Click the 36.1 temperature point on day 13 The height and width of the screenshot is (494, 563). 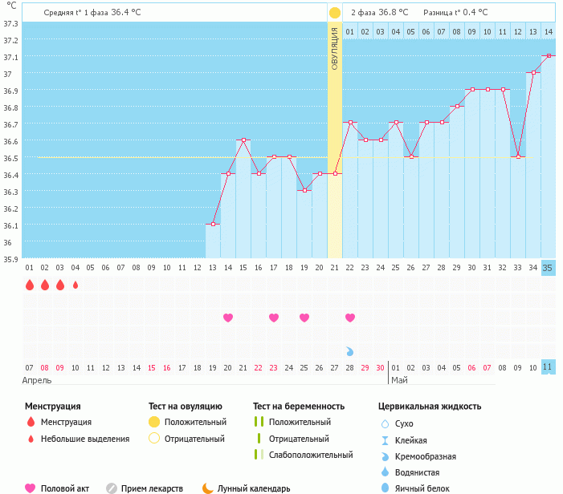pyautogui.click(x=213, y=225)
